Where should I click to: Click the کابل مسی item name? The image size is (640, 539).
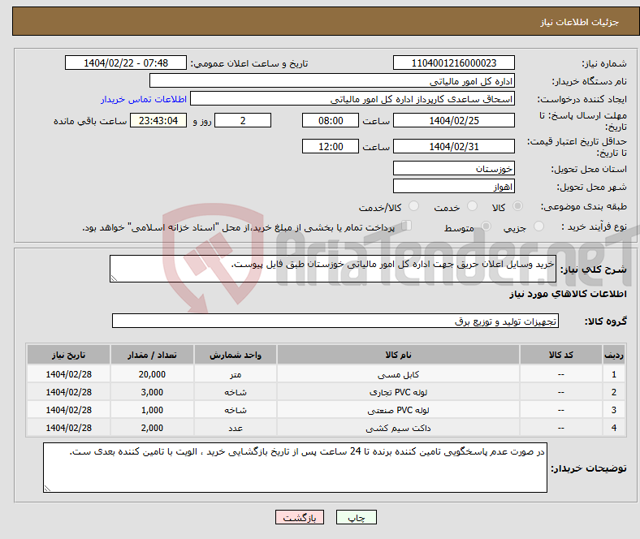click(x=398, y=374)
